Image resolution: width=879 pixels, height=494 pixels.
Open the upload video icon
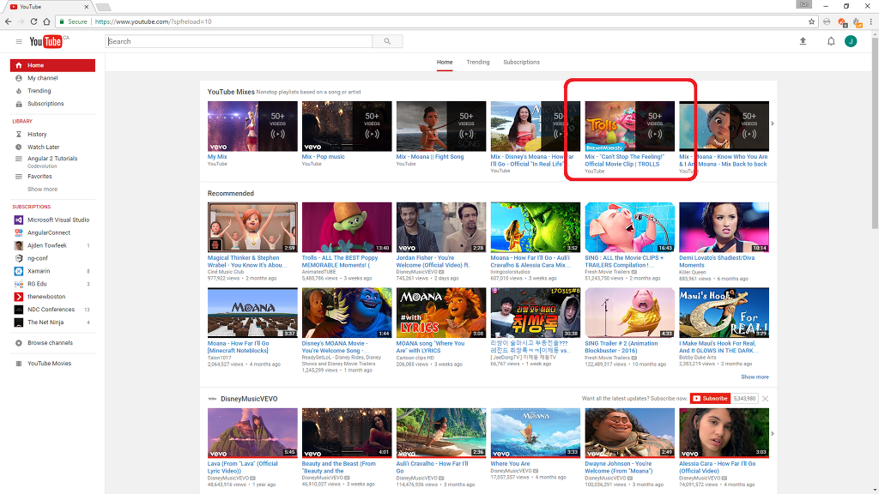point(803,41)
